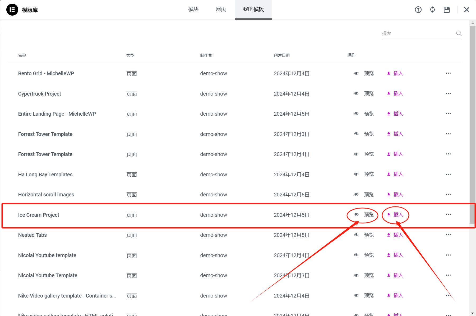Open more options for Ice Cream Project

[x=448, y=215]
